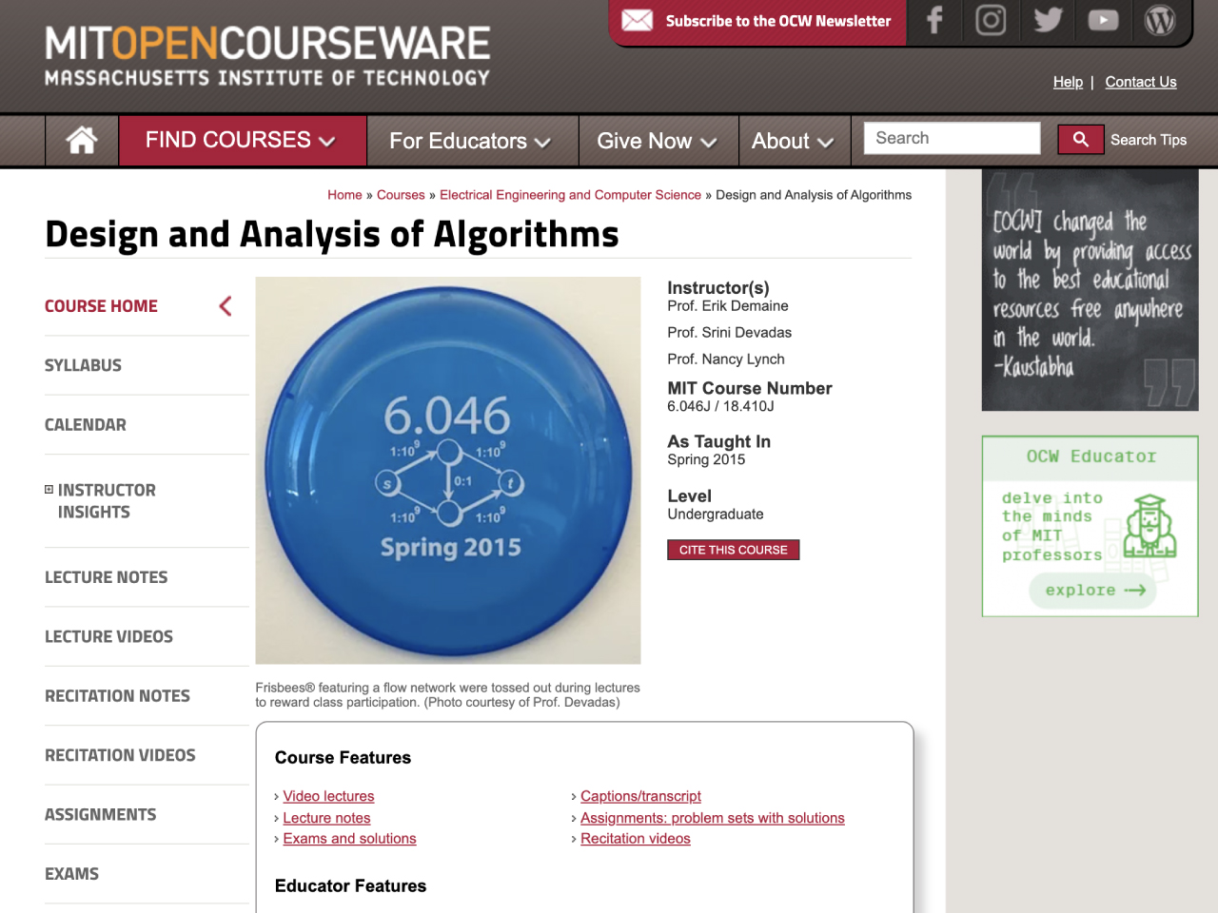Viewport: 1218px width, 913px height.
Task: Click Subscribe to the OCW Newsletter
Action: pos(778,21)
